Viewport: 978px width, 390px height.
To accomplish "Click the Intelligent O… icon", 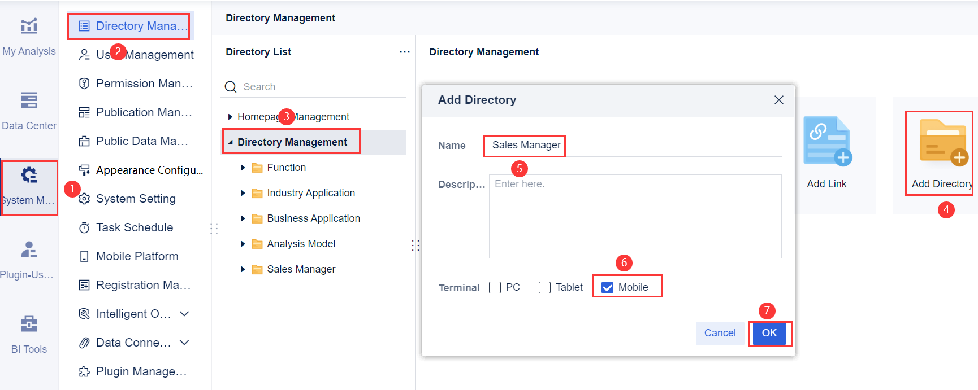I will click(x=84, y=314).
